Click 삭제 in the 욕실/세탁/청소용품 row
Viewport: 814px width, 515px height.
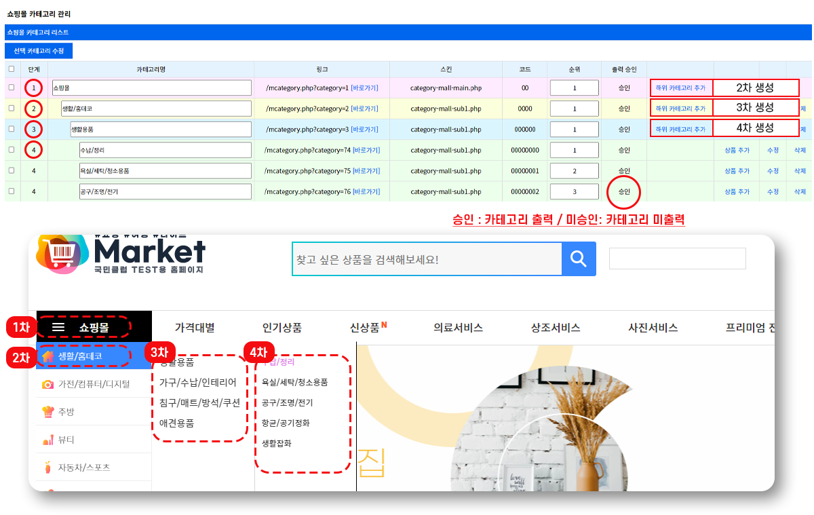800,171
